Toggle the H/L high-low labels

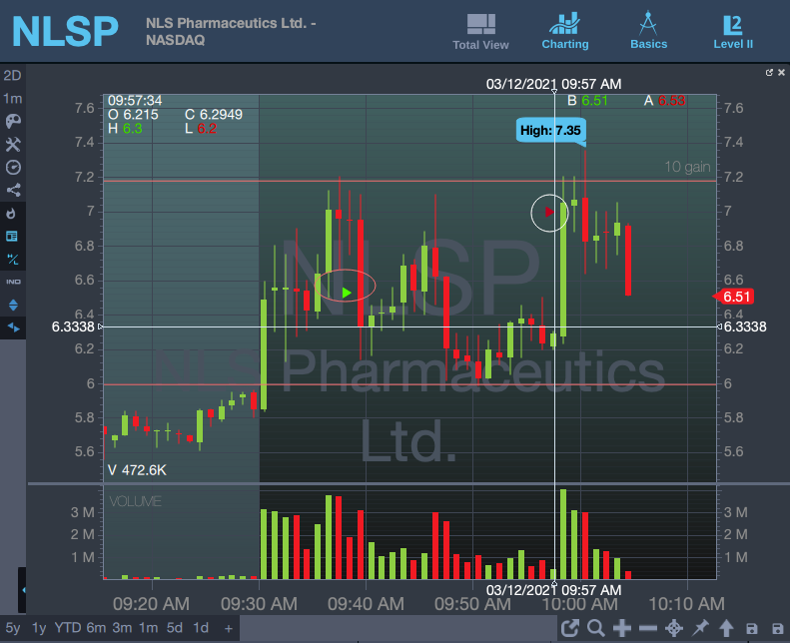(13, 260)
